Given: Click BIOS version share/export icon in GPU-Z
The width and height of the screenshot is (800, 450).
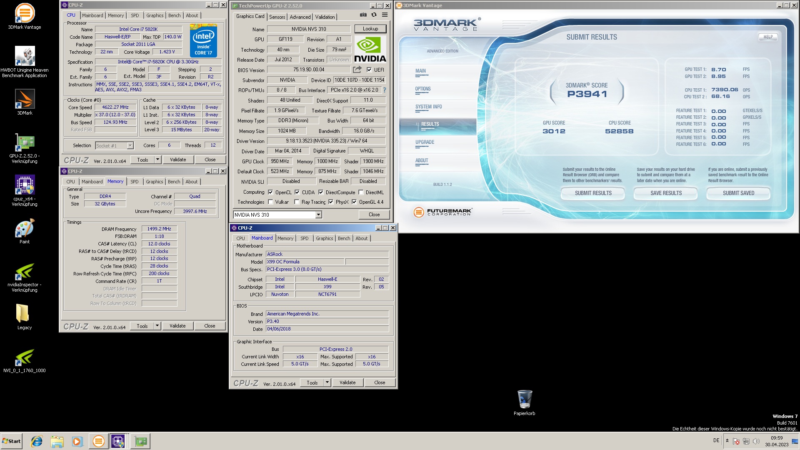Looking at the screenshot, I should coord(357,70).
